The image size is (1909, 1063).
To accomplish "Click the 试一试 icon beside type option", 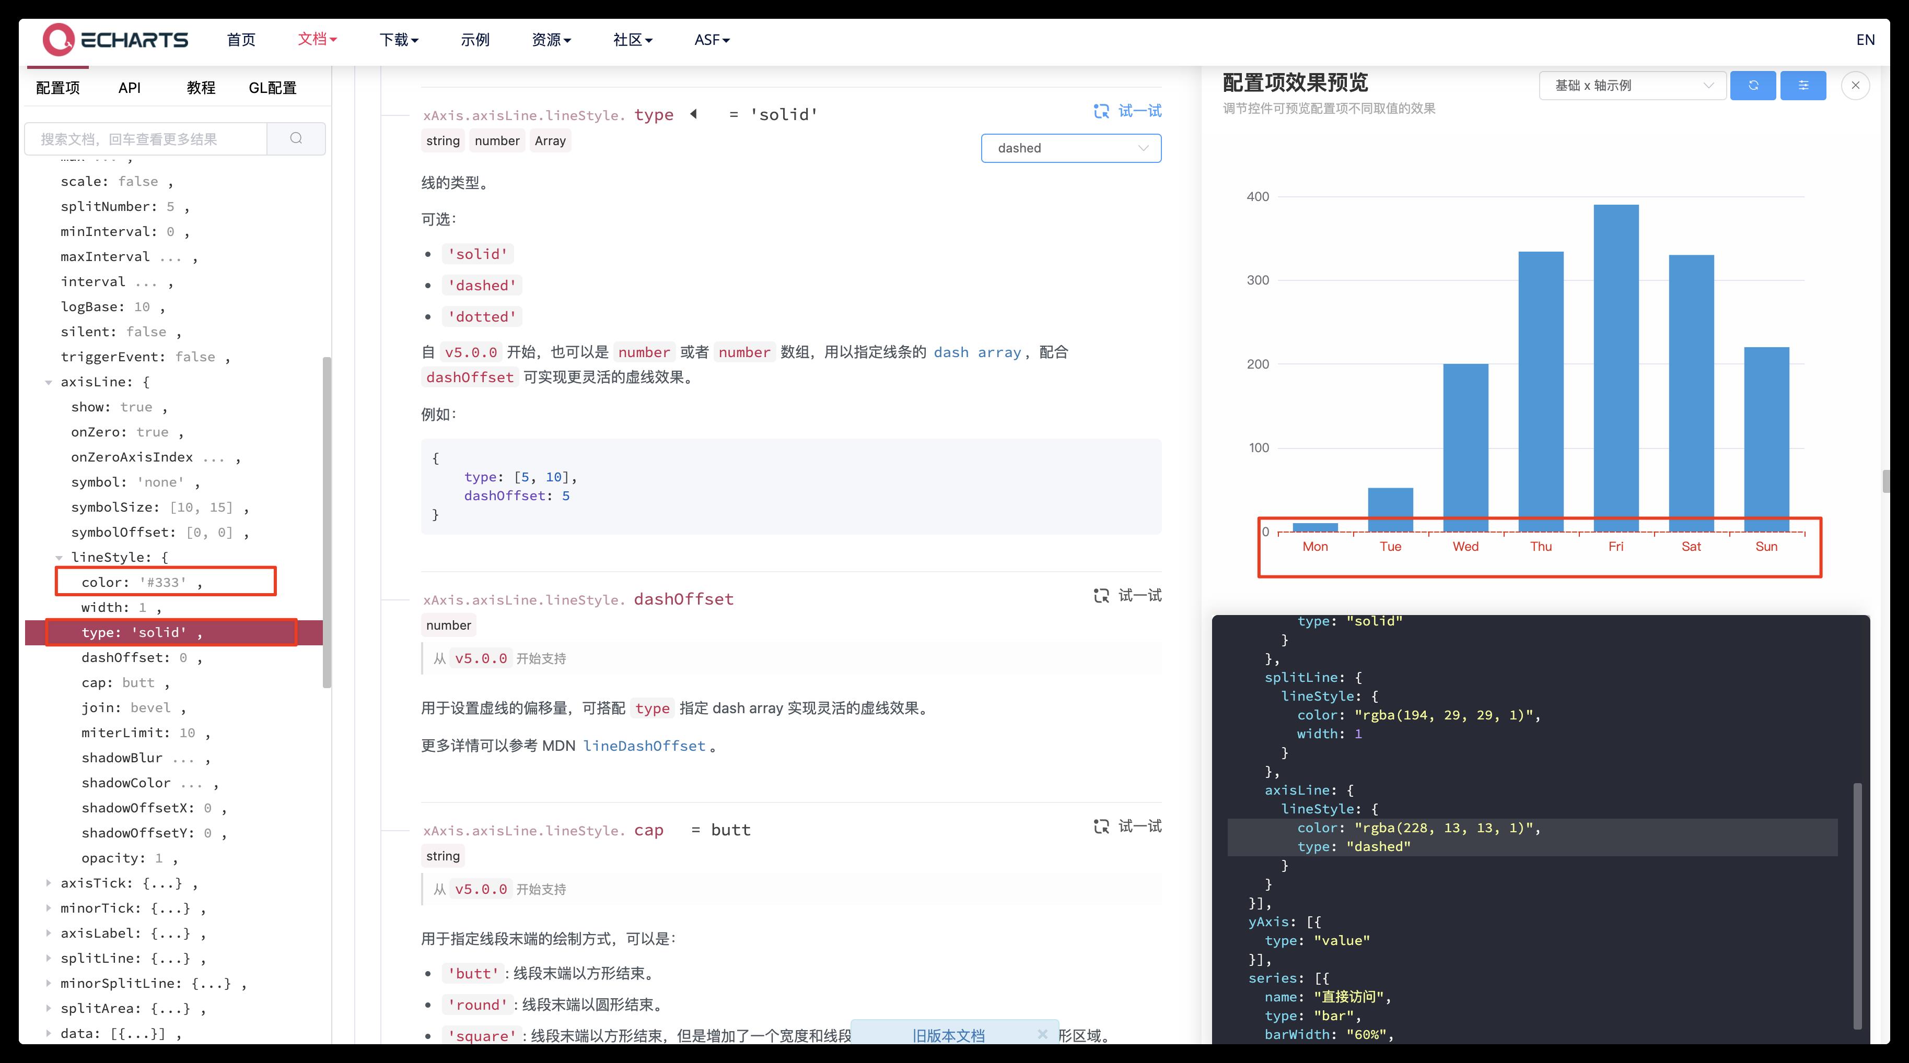I will (x=1101, y=111).
